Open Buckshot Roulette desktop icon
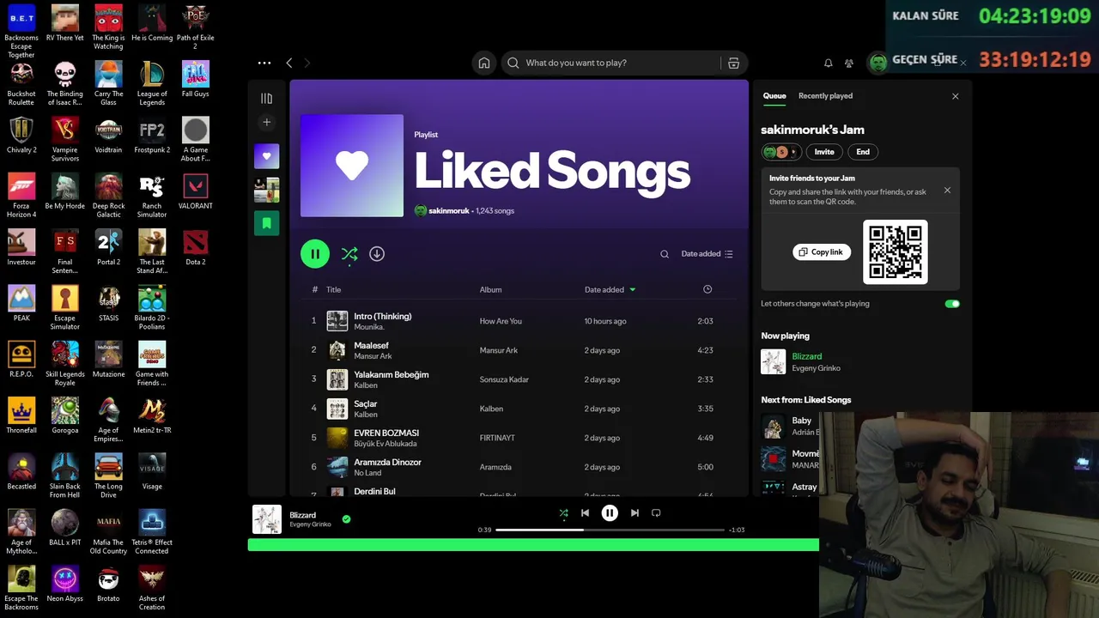 (21, 83)
